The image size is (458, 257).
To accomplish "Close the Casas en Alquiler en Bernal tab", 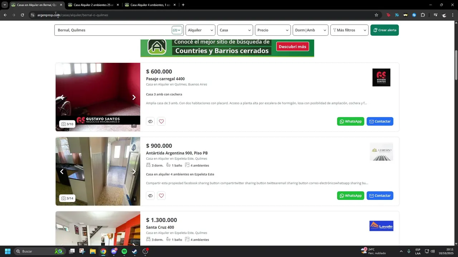I will coord(61,5).
